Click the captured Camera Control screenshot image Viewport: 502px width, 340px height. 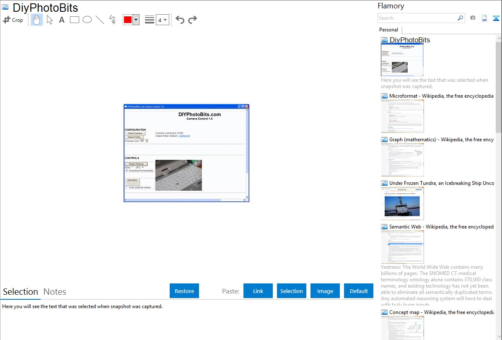point(186,153)
